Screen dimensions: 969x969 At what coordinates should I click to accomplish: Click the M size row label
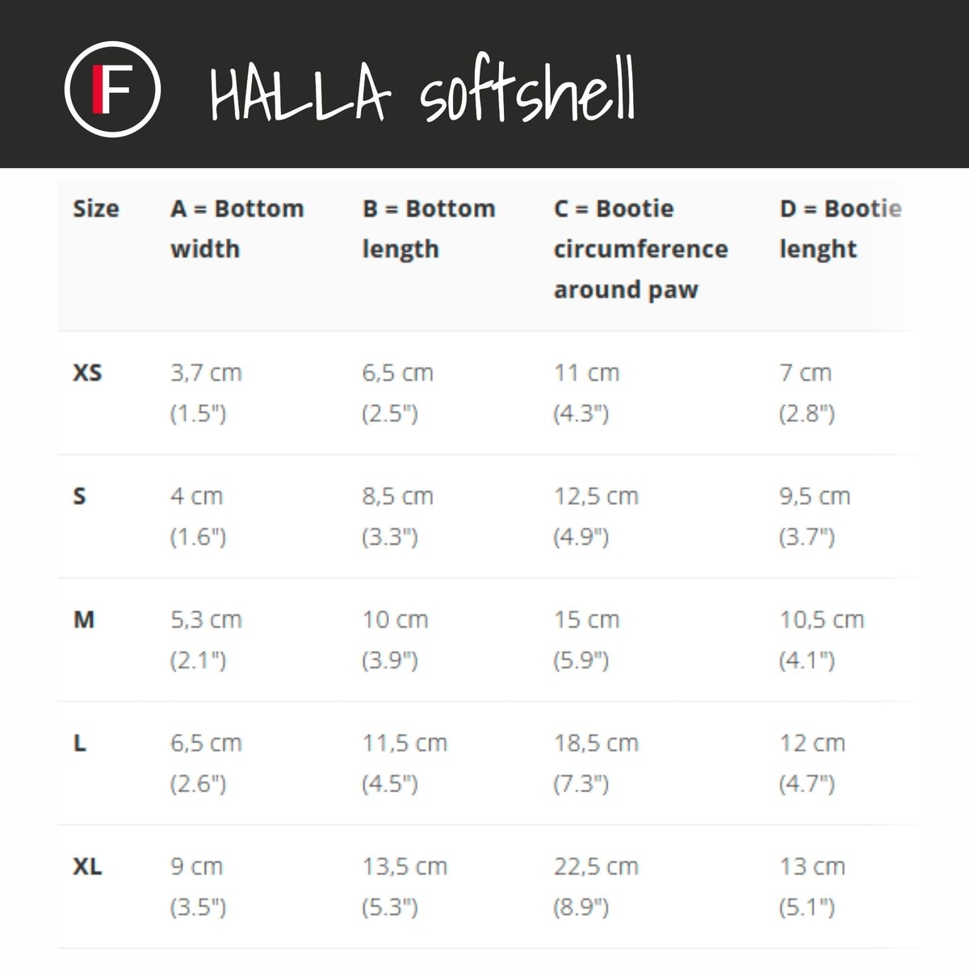click(x=84, y=620)
